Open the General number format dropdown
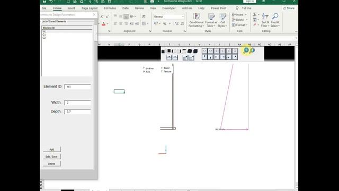Image resolution: width=339 pixels, height=191 pixels. [183, 16]
